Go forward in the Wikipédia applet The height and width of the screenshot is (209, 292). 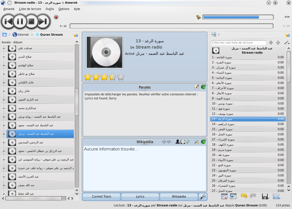(169, 142)
